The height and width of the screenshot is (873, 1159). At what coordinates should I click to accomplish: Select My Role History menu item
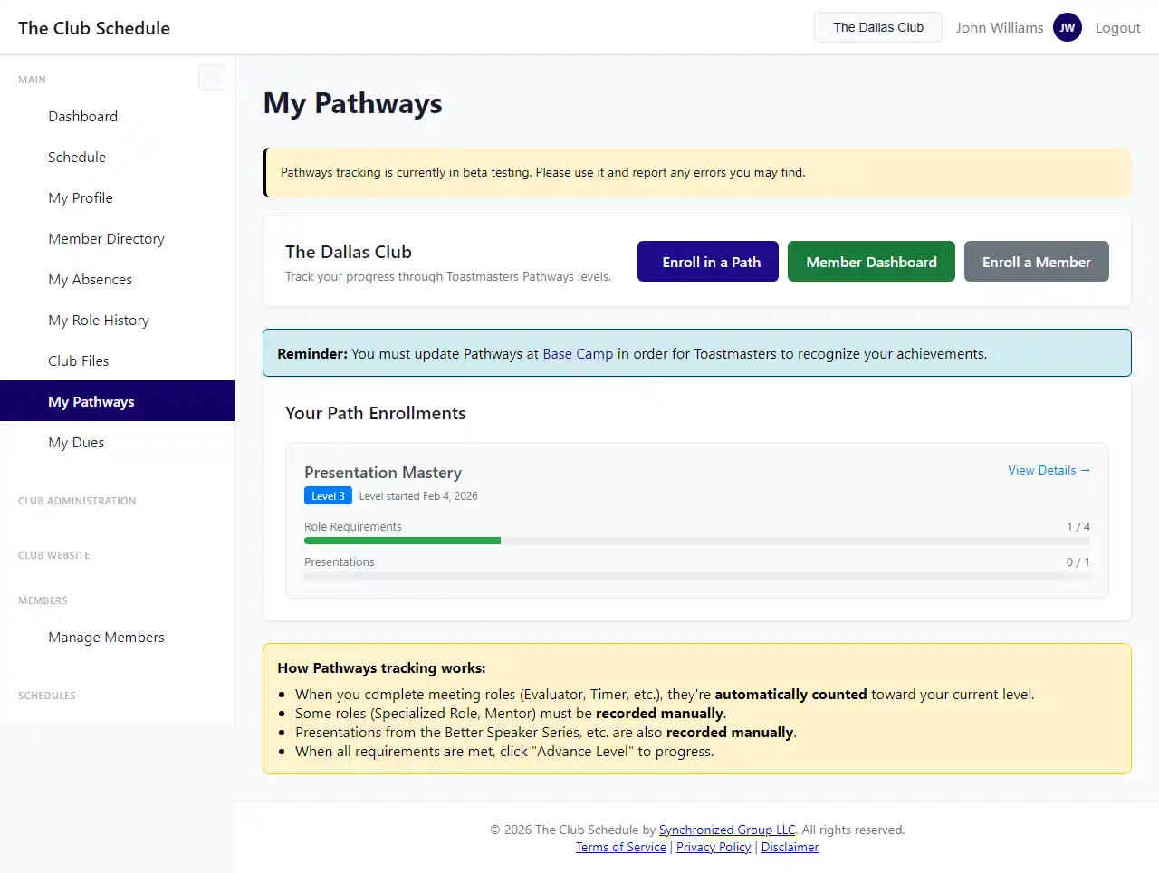click(99, 320)
